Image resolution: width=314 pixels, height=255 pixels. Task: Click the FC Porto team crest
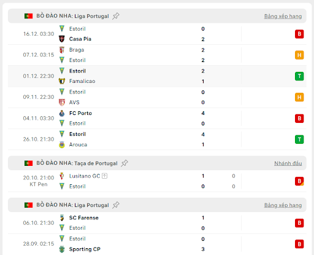pyautogui.click(x=62, y=113)
